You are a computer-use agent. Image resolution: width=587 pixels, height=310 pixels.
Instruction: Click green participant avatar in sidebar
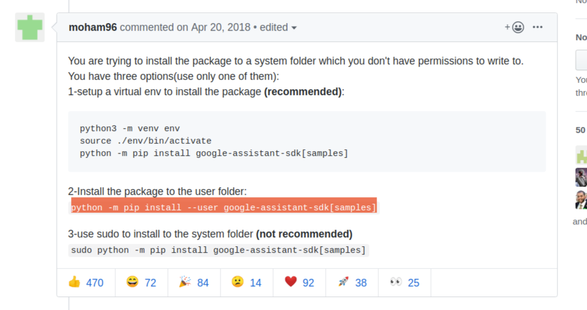pos(581,156)
